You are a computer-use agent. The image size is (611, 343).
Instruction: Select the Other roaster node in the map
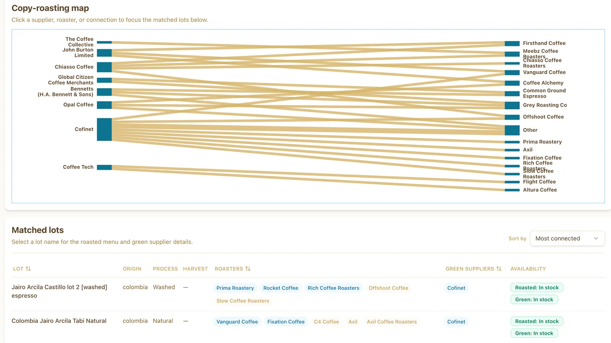[x=512, y=130]
